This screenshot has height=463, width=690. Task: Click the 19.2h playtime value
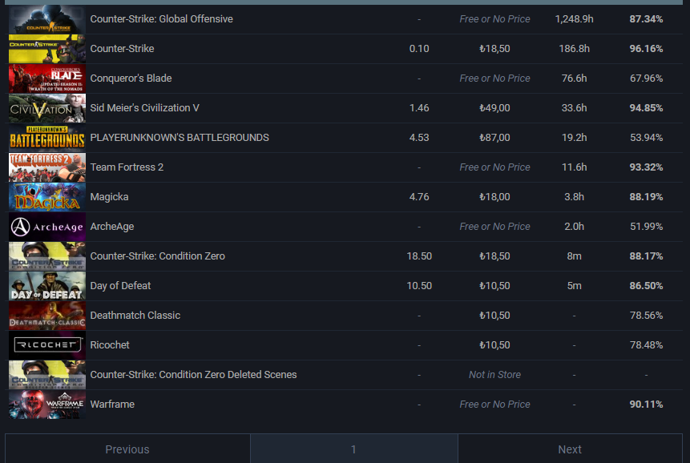(575, 138)
